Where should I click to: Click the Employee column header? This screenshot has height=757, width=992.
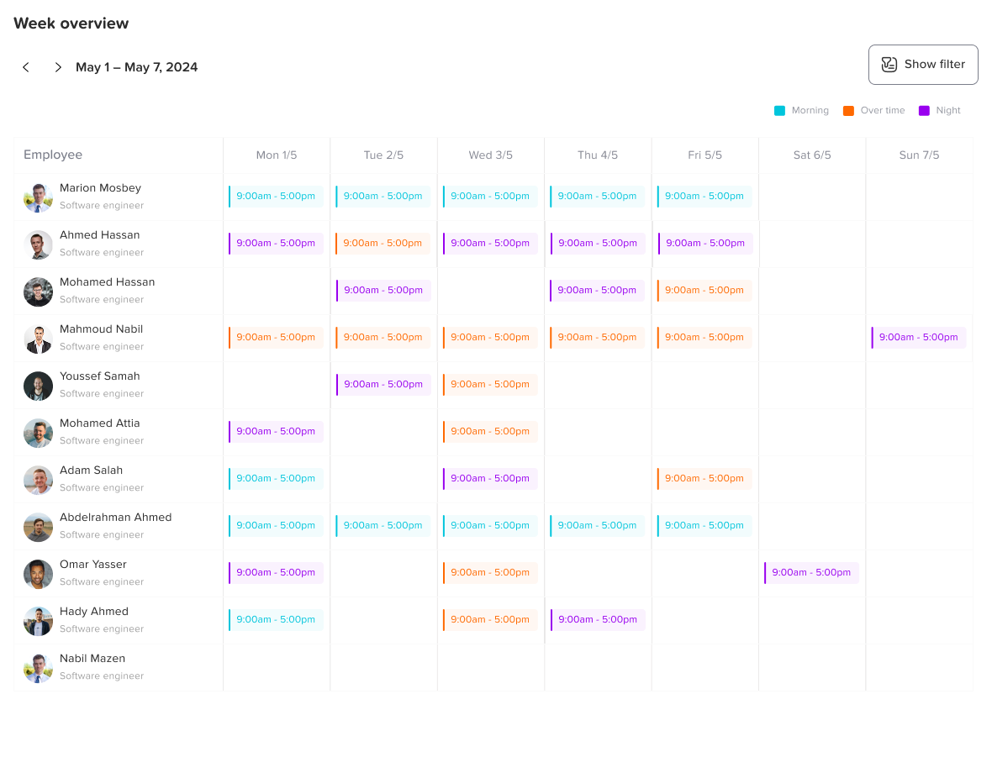click(53, 155)
